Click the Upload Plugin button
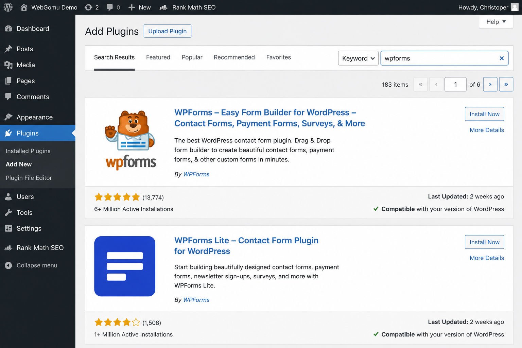 pyautogui.click(x=167, y=31)
